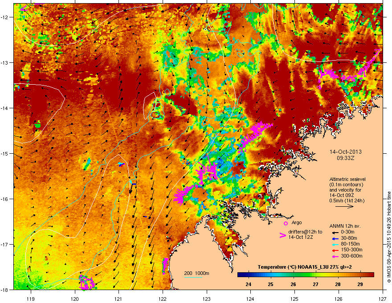Screen dimensions: 392x303
Task: Click the 0-30m depth label
Action: click(x=348, y=232)
